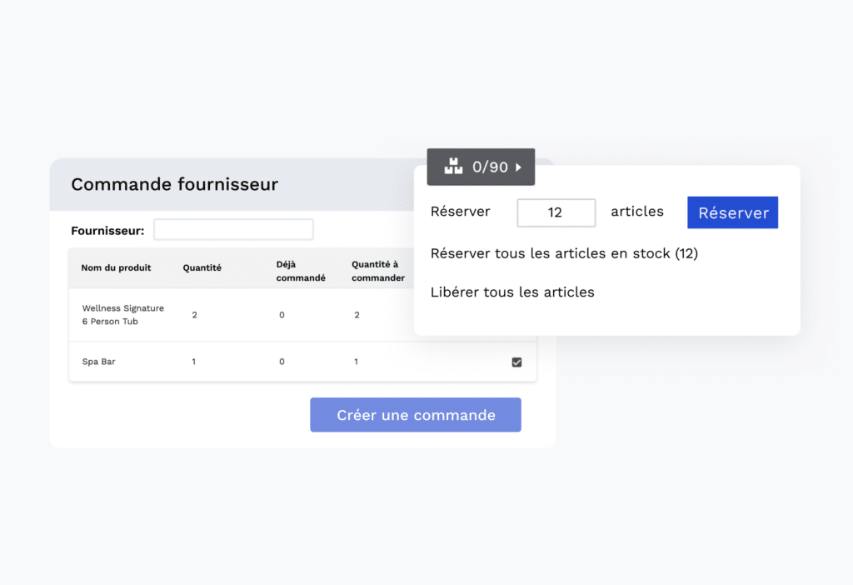Open the reservation panel from the counter badge
853x585 pixels.
[481, 167]
